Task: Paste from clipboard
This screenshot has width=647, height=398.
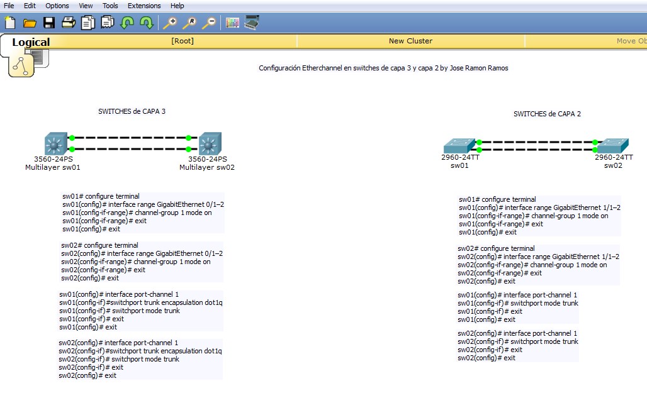Action: [x=106, y=21]
